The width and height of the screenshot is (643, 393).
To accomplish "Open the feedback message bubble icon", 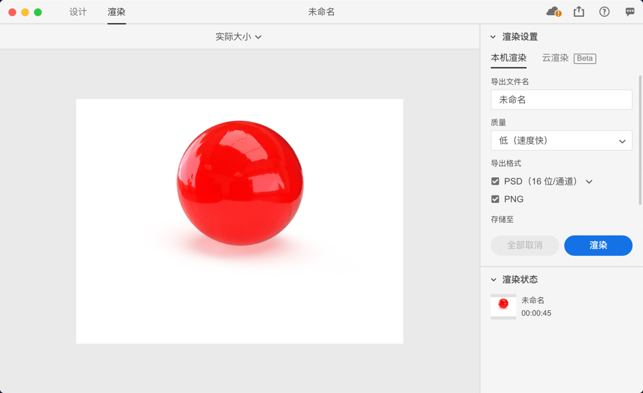I will pyautogui.click(x=630, y=12).
